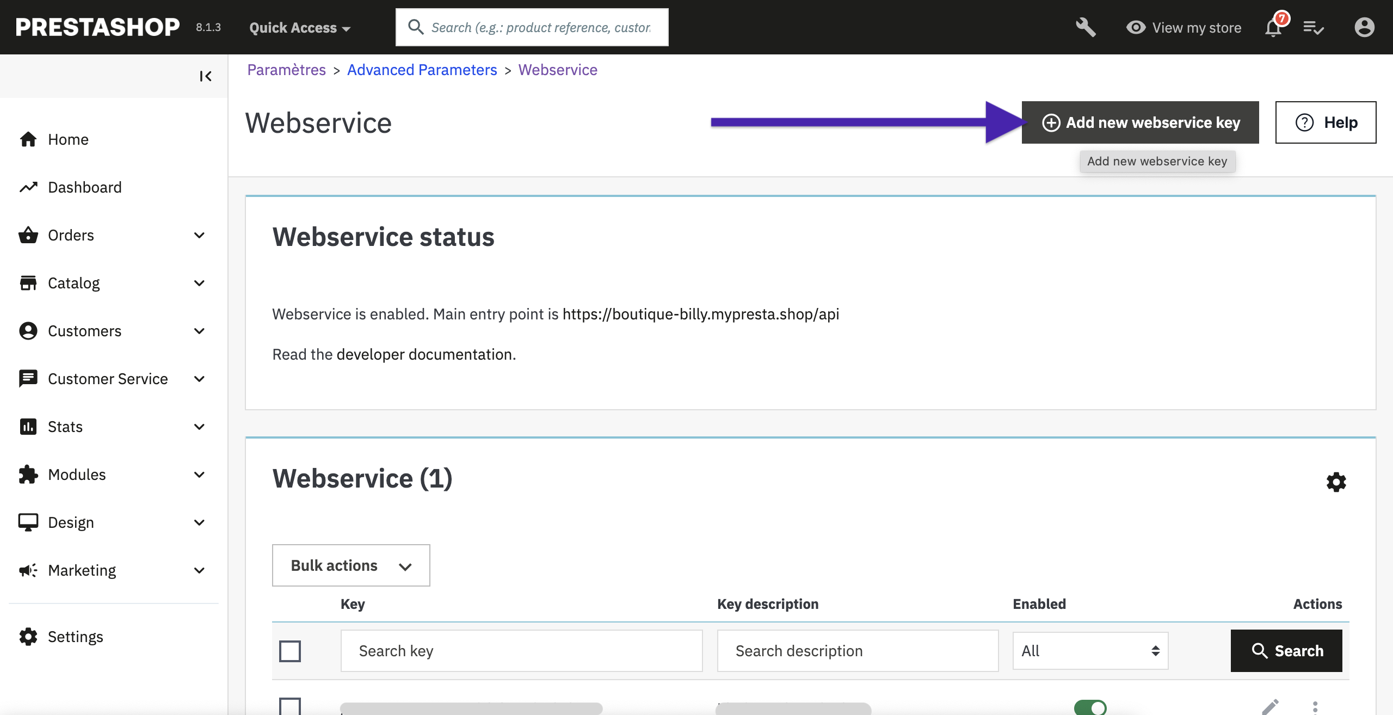
Task: Check the select-all checkbox in filter row
Action: [x=290, y=651]
